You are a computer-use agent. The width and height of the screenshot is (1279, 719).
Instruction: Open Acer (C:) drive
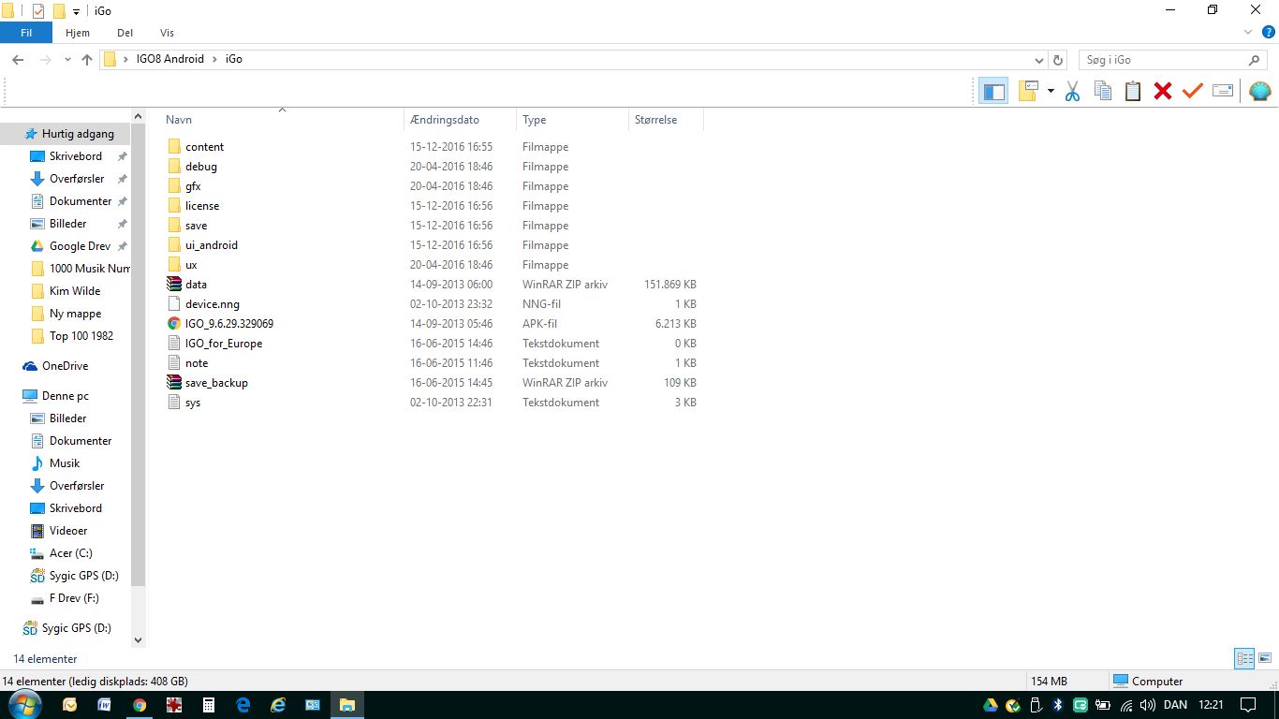(70, 553)
